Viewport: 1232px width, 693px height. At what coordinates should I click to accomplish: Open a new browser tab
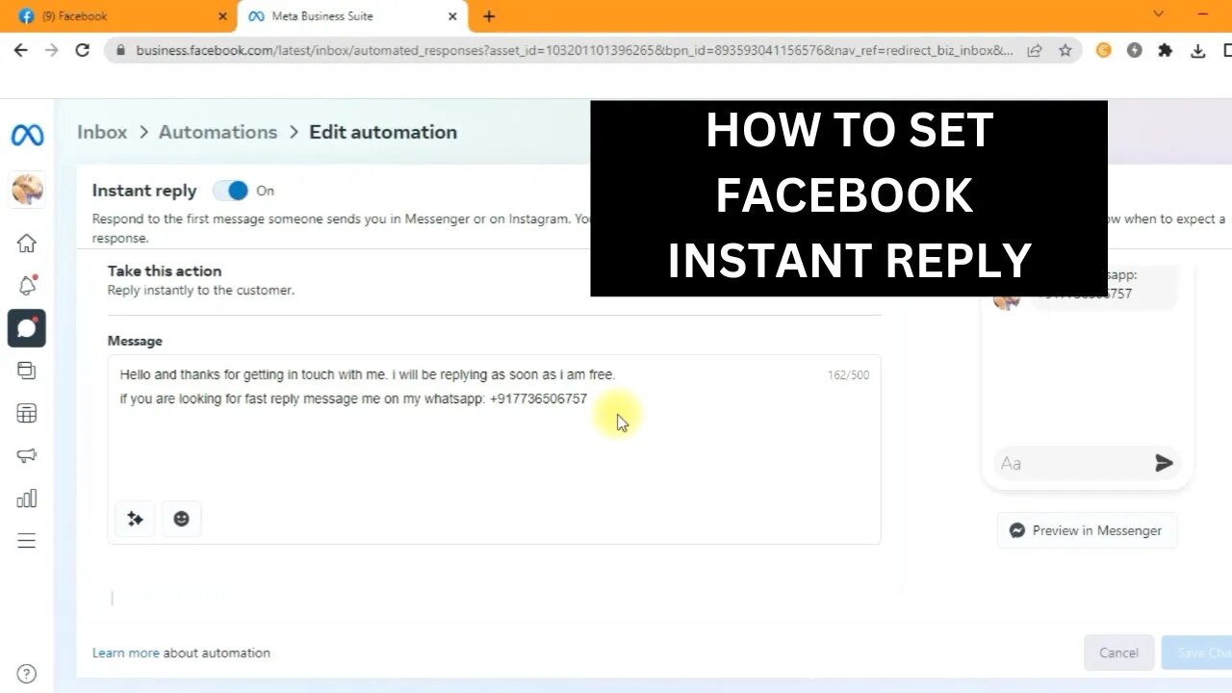(x=489, y=16)
